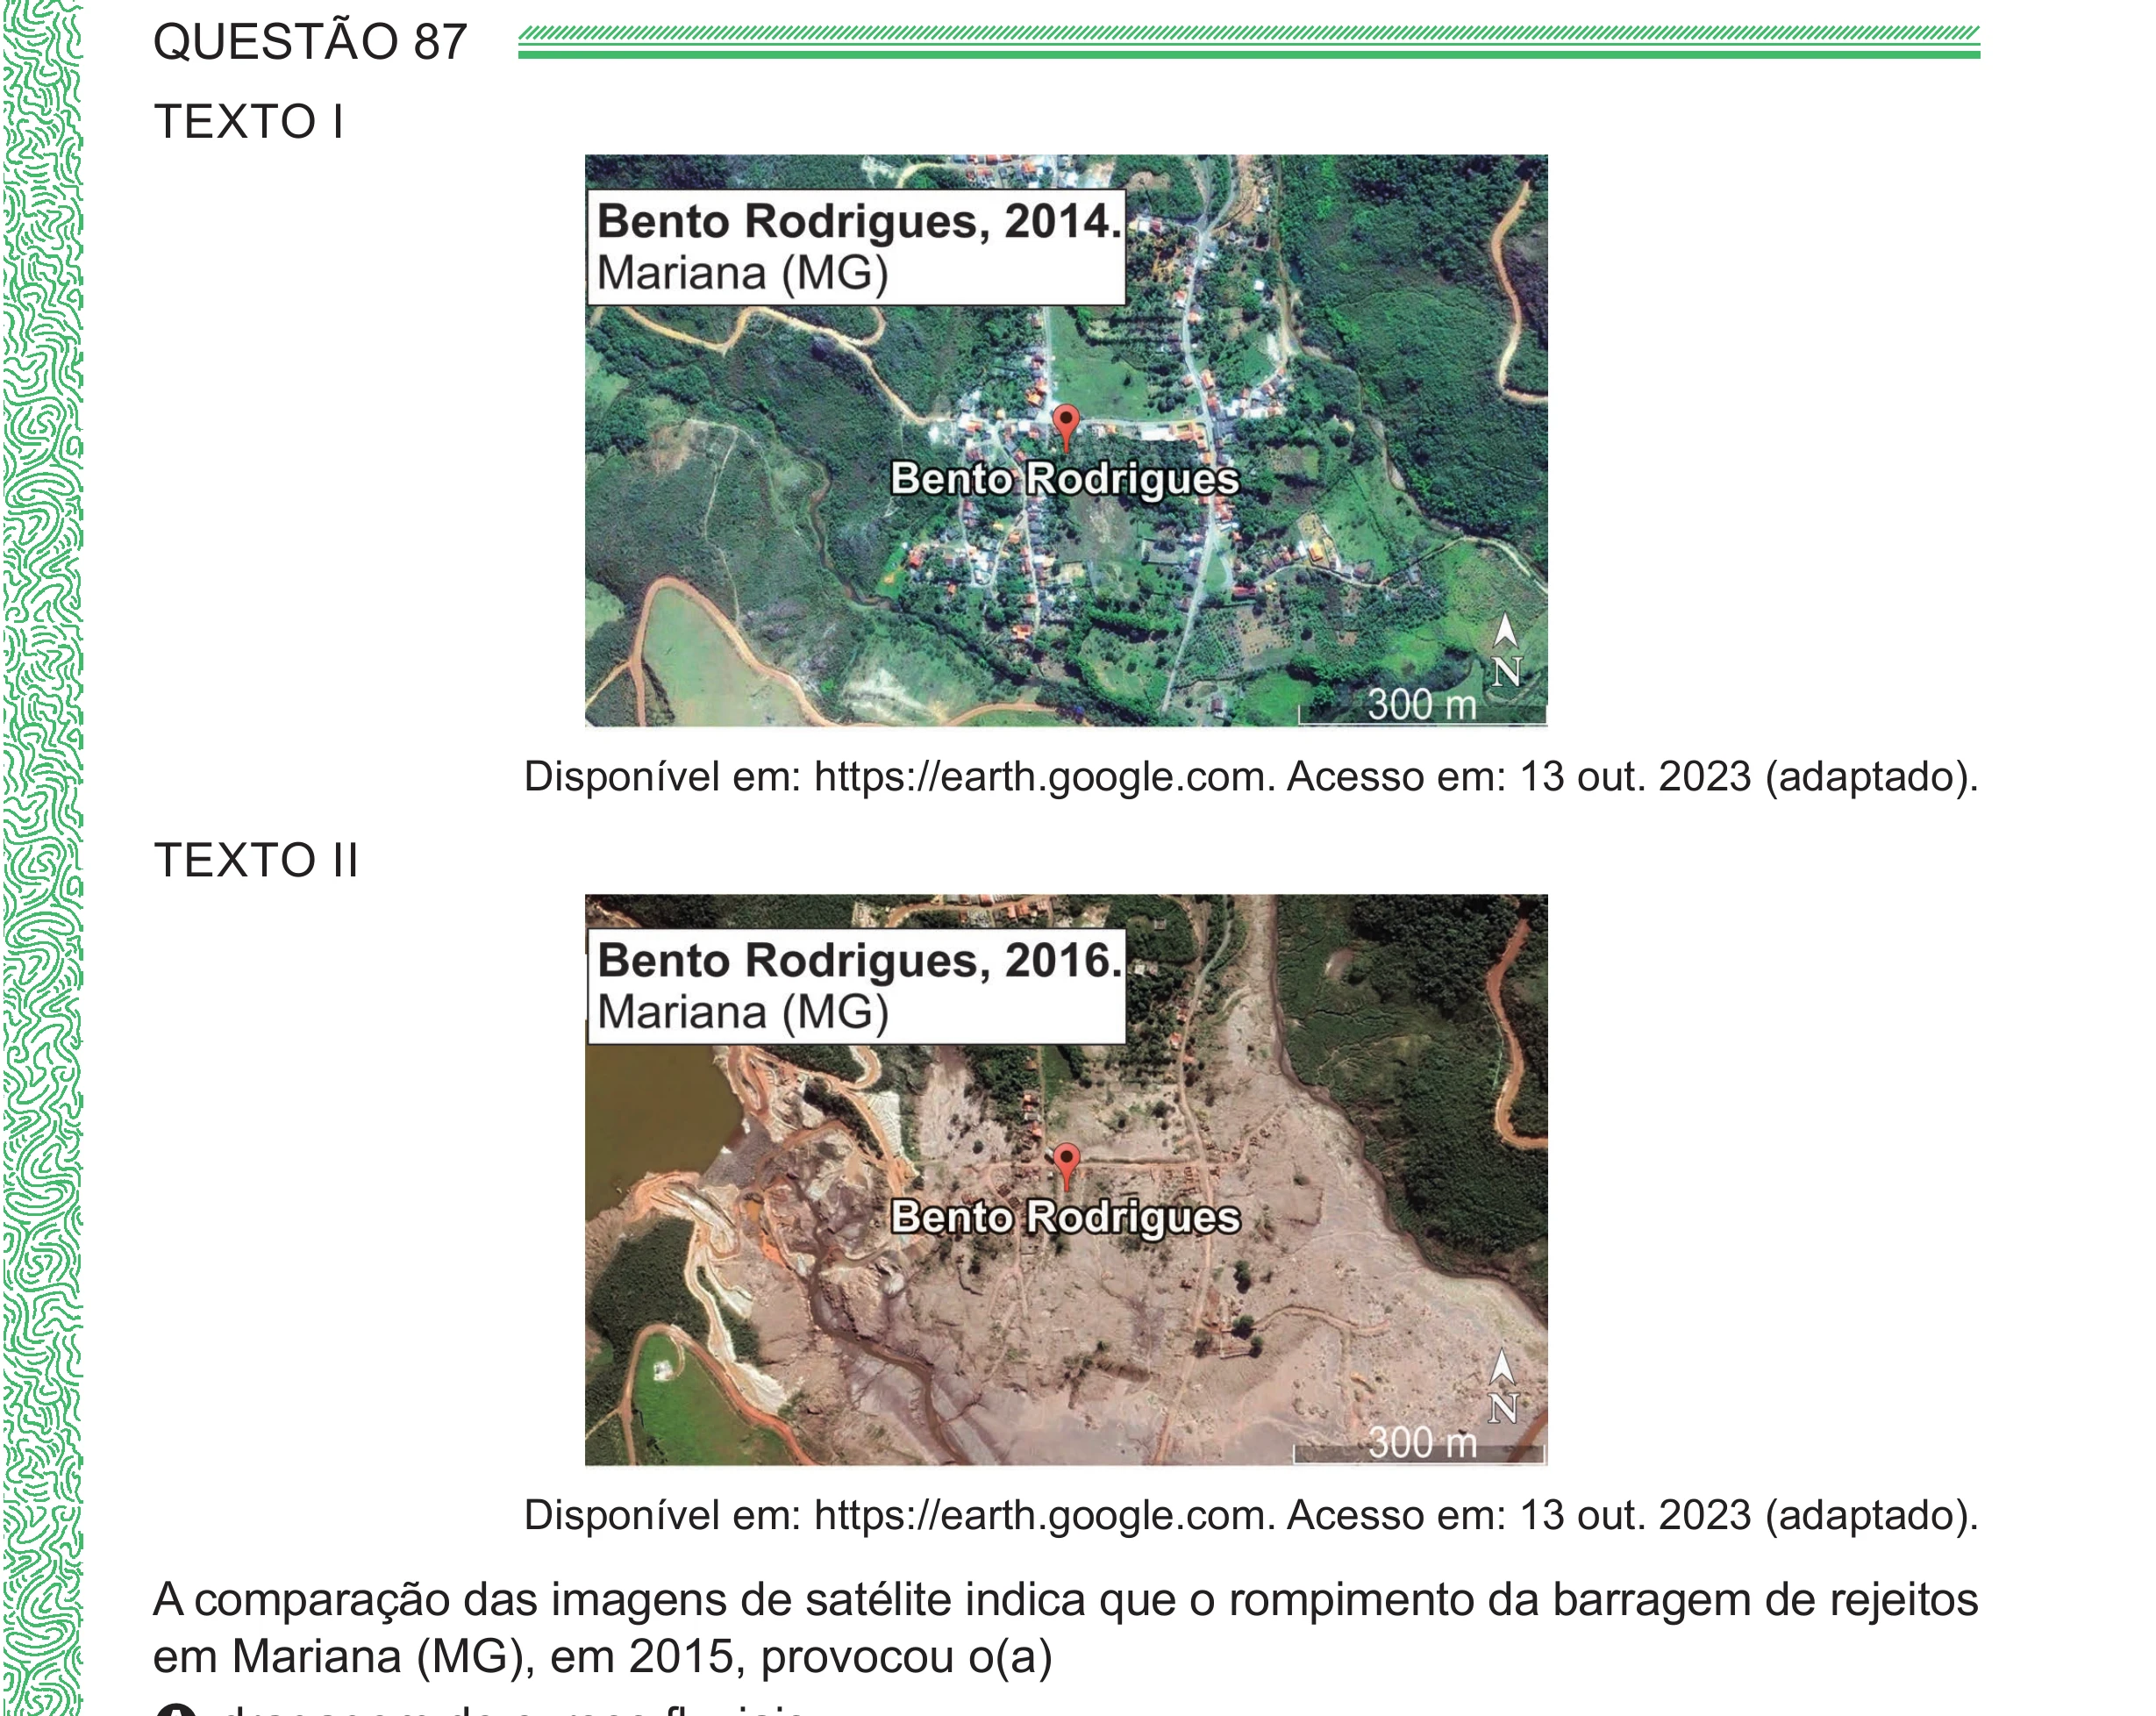Click the 300 m scale bar in 2014 image
Viewport: 2156px width, 1716px height.
click(x=1422, y=706)
